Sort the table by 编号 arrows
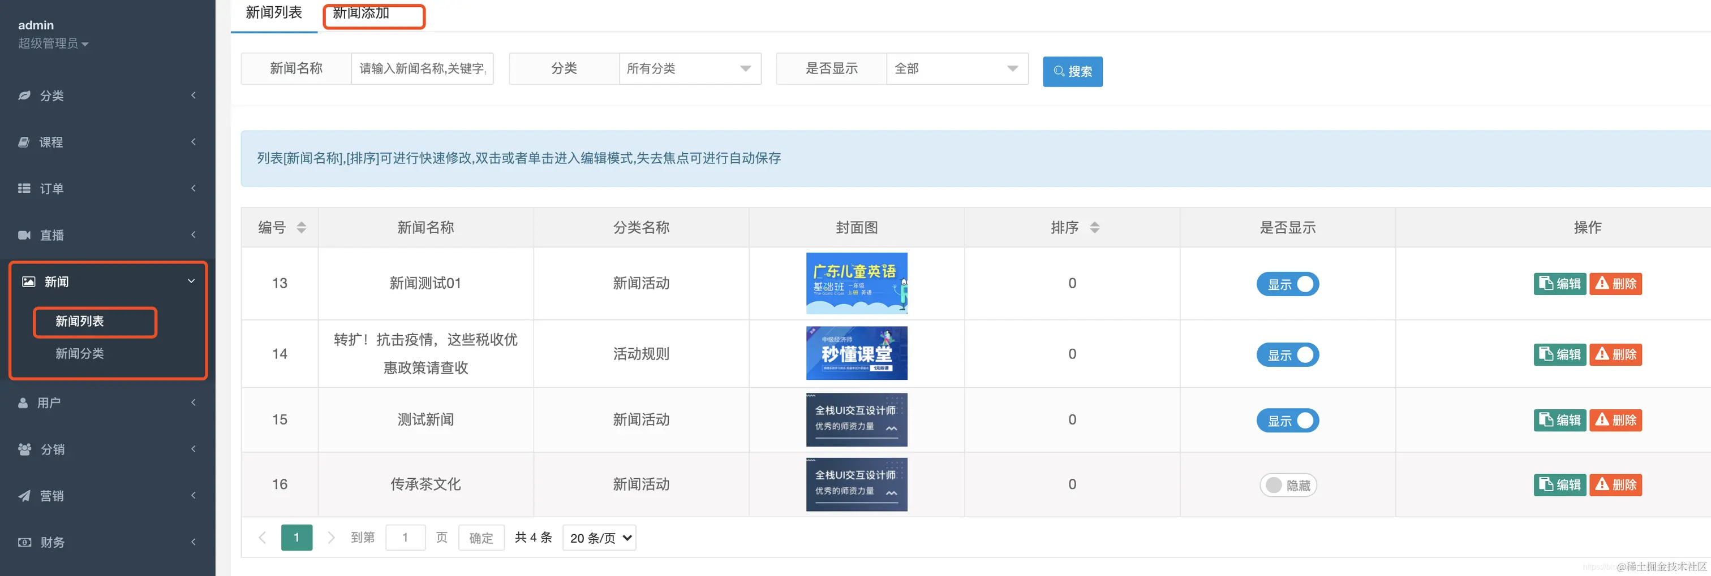Screen dimensions: 1711x576 [302, 228]
